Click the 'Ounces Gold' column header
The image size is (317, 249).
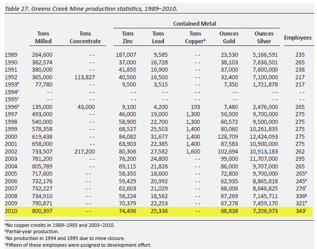click(229, 37)
